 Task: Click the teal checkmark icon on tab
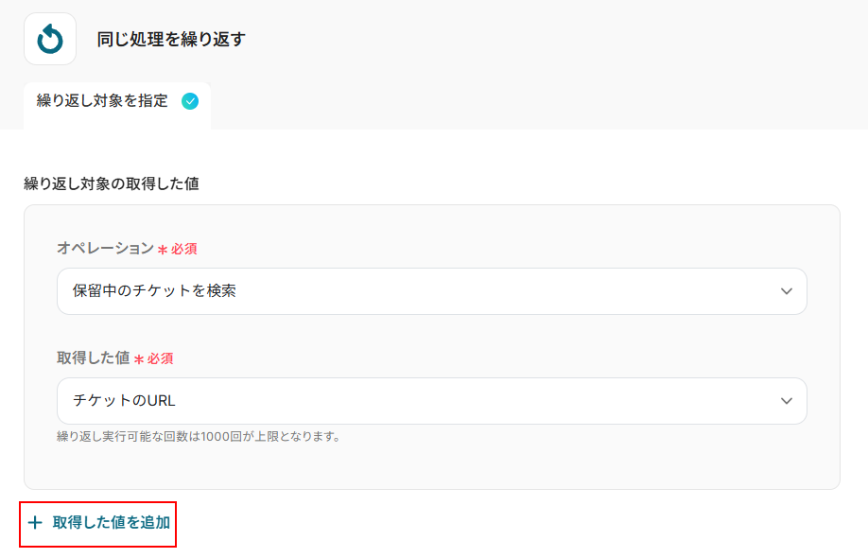[190, 101]
